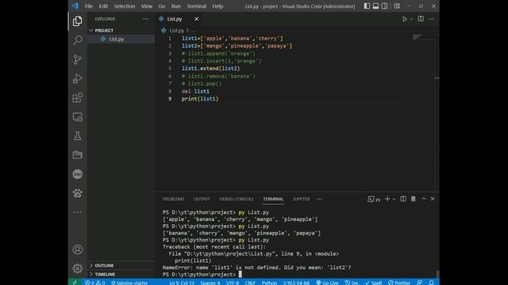
Task: Toggle Panel visibility layout button
Action: click(375, 6)
